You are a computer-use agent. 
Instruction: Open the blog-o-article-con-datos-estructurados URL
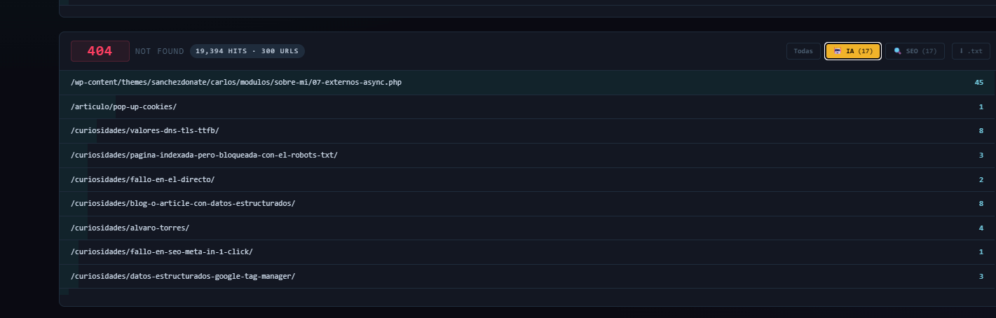183,203
